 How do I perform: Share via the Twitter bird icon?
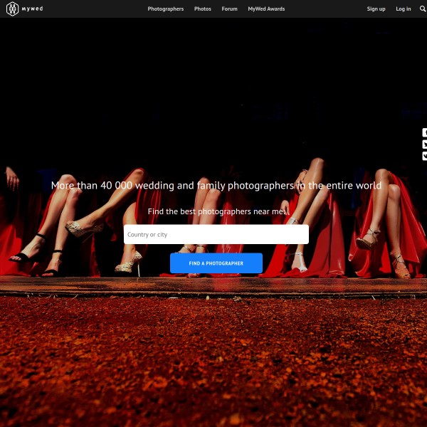coord(425,144)
